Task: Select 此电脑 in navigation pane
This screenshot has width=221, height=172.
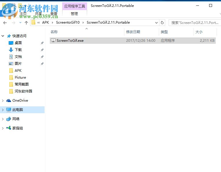Action: 18,110
